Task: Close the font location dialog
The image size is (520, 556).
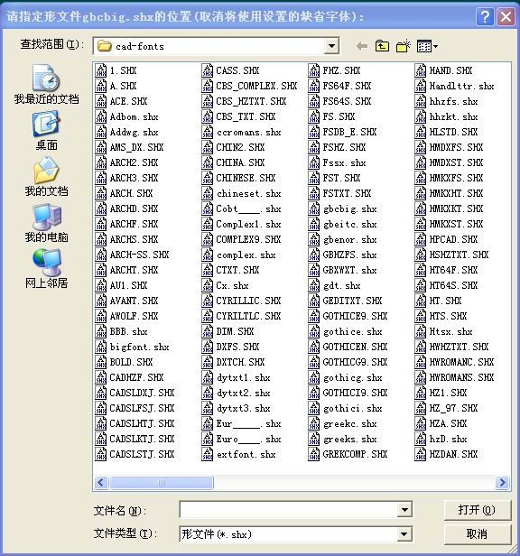Action: point(506,16)
